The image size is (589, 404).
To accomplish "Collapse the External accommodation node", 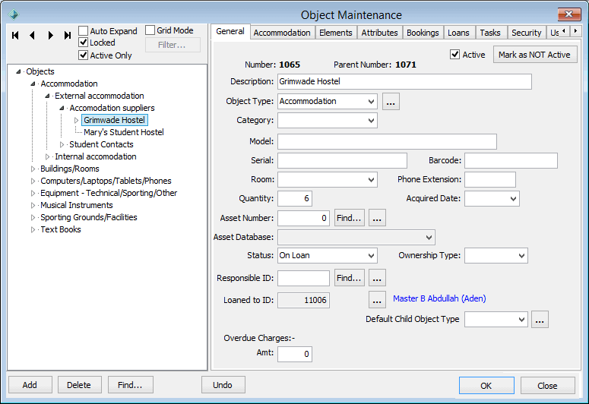I will (x=47, y=96).
